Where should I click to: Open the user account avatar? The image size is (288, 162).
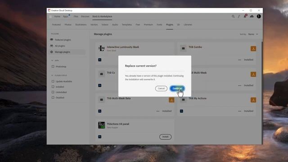pyautogui.click(x=259, y=16)
